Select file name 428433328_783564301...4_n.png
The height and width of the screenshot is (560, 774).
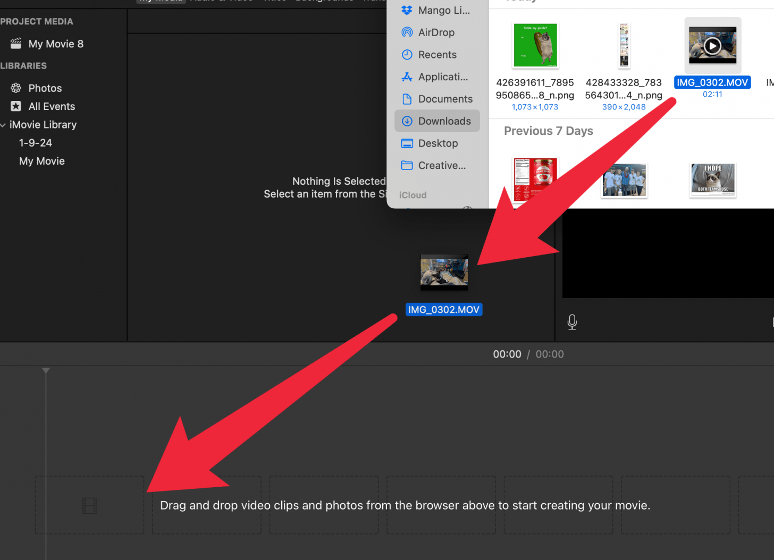[624, 89]
